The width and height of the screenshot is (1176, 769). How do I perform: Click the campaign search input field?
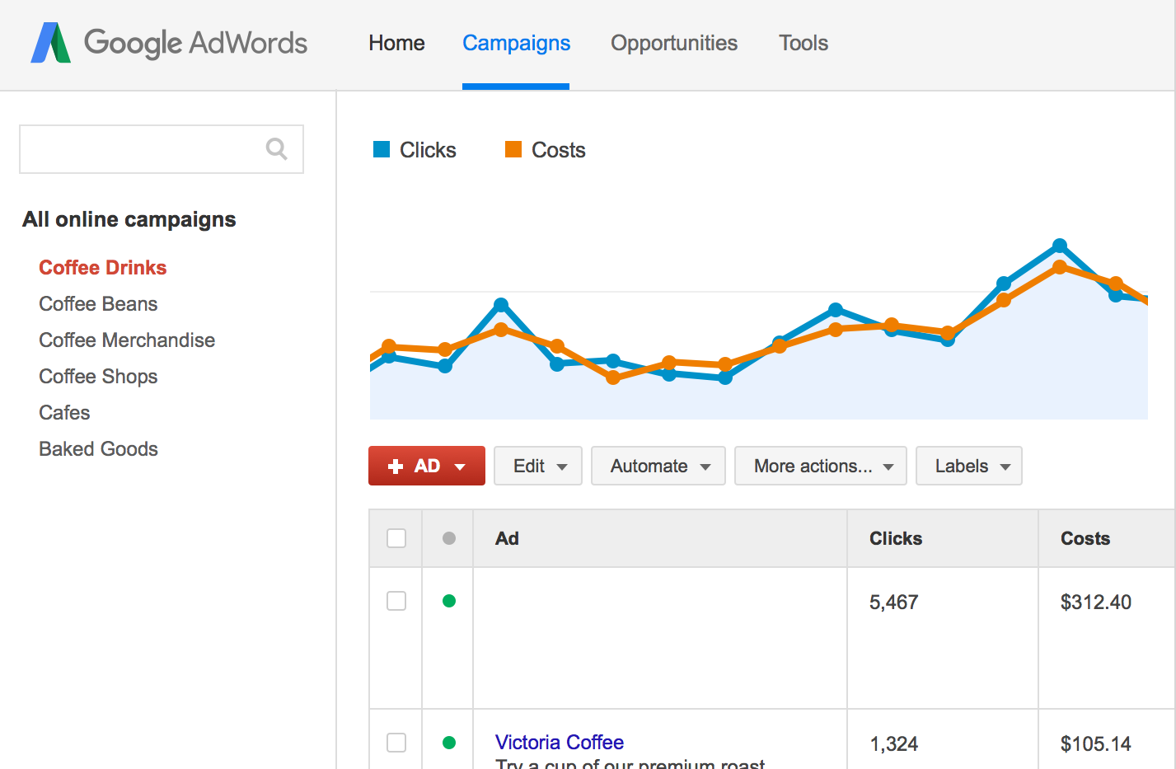tap(162, 149)
